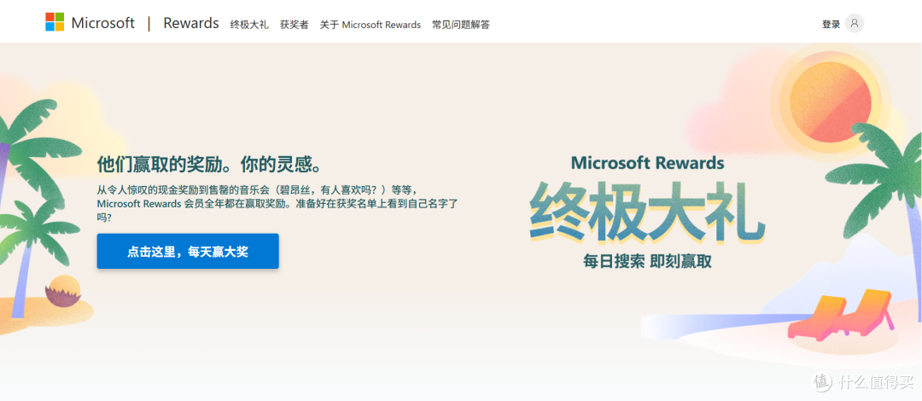Go to the 获奖者 page
This screenshot has width=922, height=401.
[x=294, y=25]
